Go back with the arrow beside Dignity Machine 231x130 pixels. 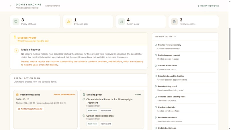coord(11,6)
